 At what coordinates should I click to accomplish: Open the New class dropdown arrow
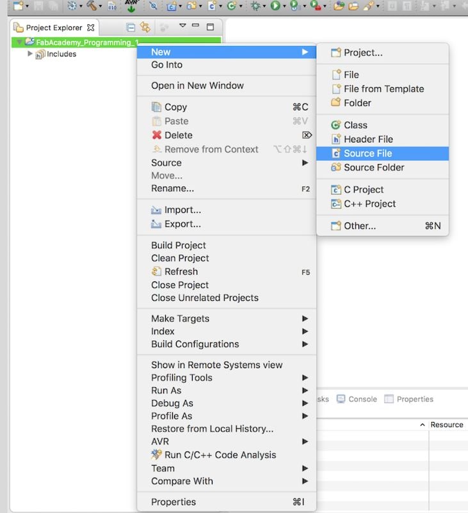(x=240, y=6)
